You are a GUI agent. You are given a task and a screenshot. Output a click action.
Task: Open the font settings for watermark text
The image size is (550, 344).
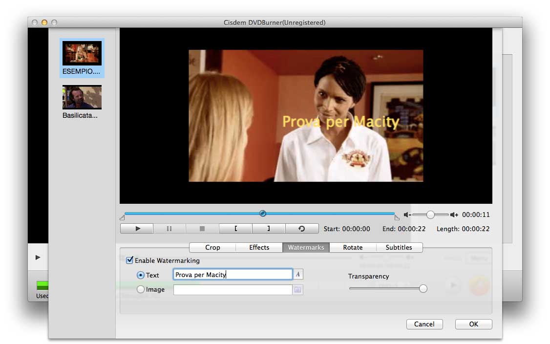(x=298, y=275)
